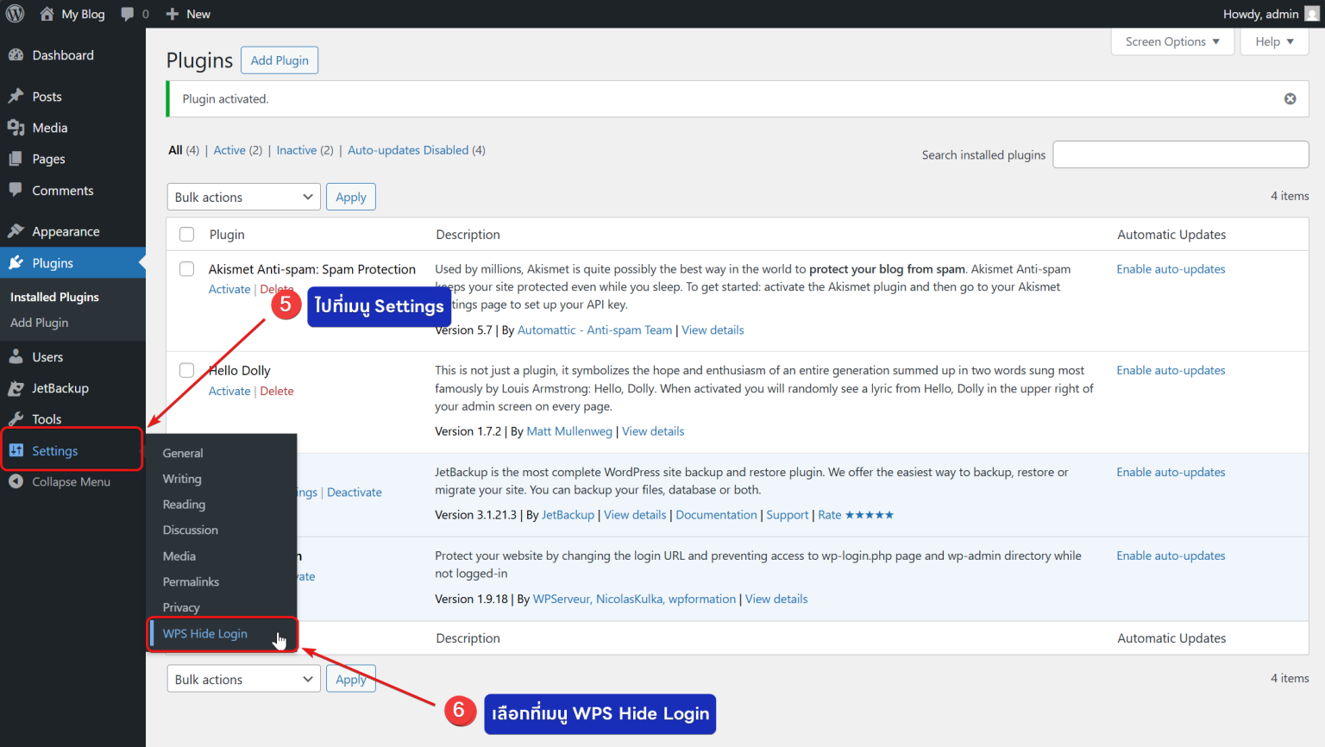Open My Blog home icon
1325x747 pixels.
pyautogui.click(x=47, y=14)
